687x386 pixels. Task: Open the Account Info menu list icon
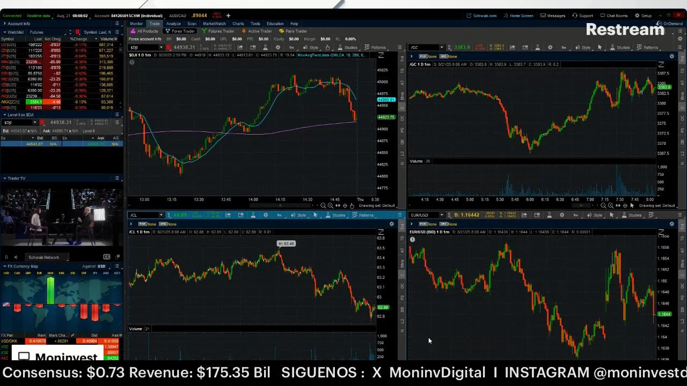117,24
